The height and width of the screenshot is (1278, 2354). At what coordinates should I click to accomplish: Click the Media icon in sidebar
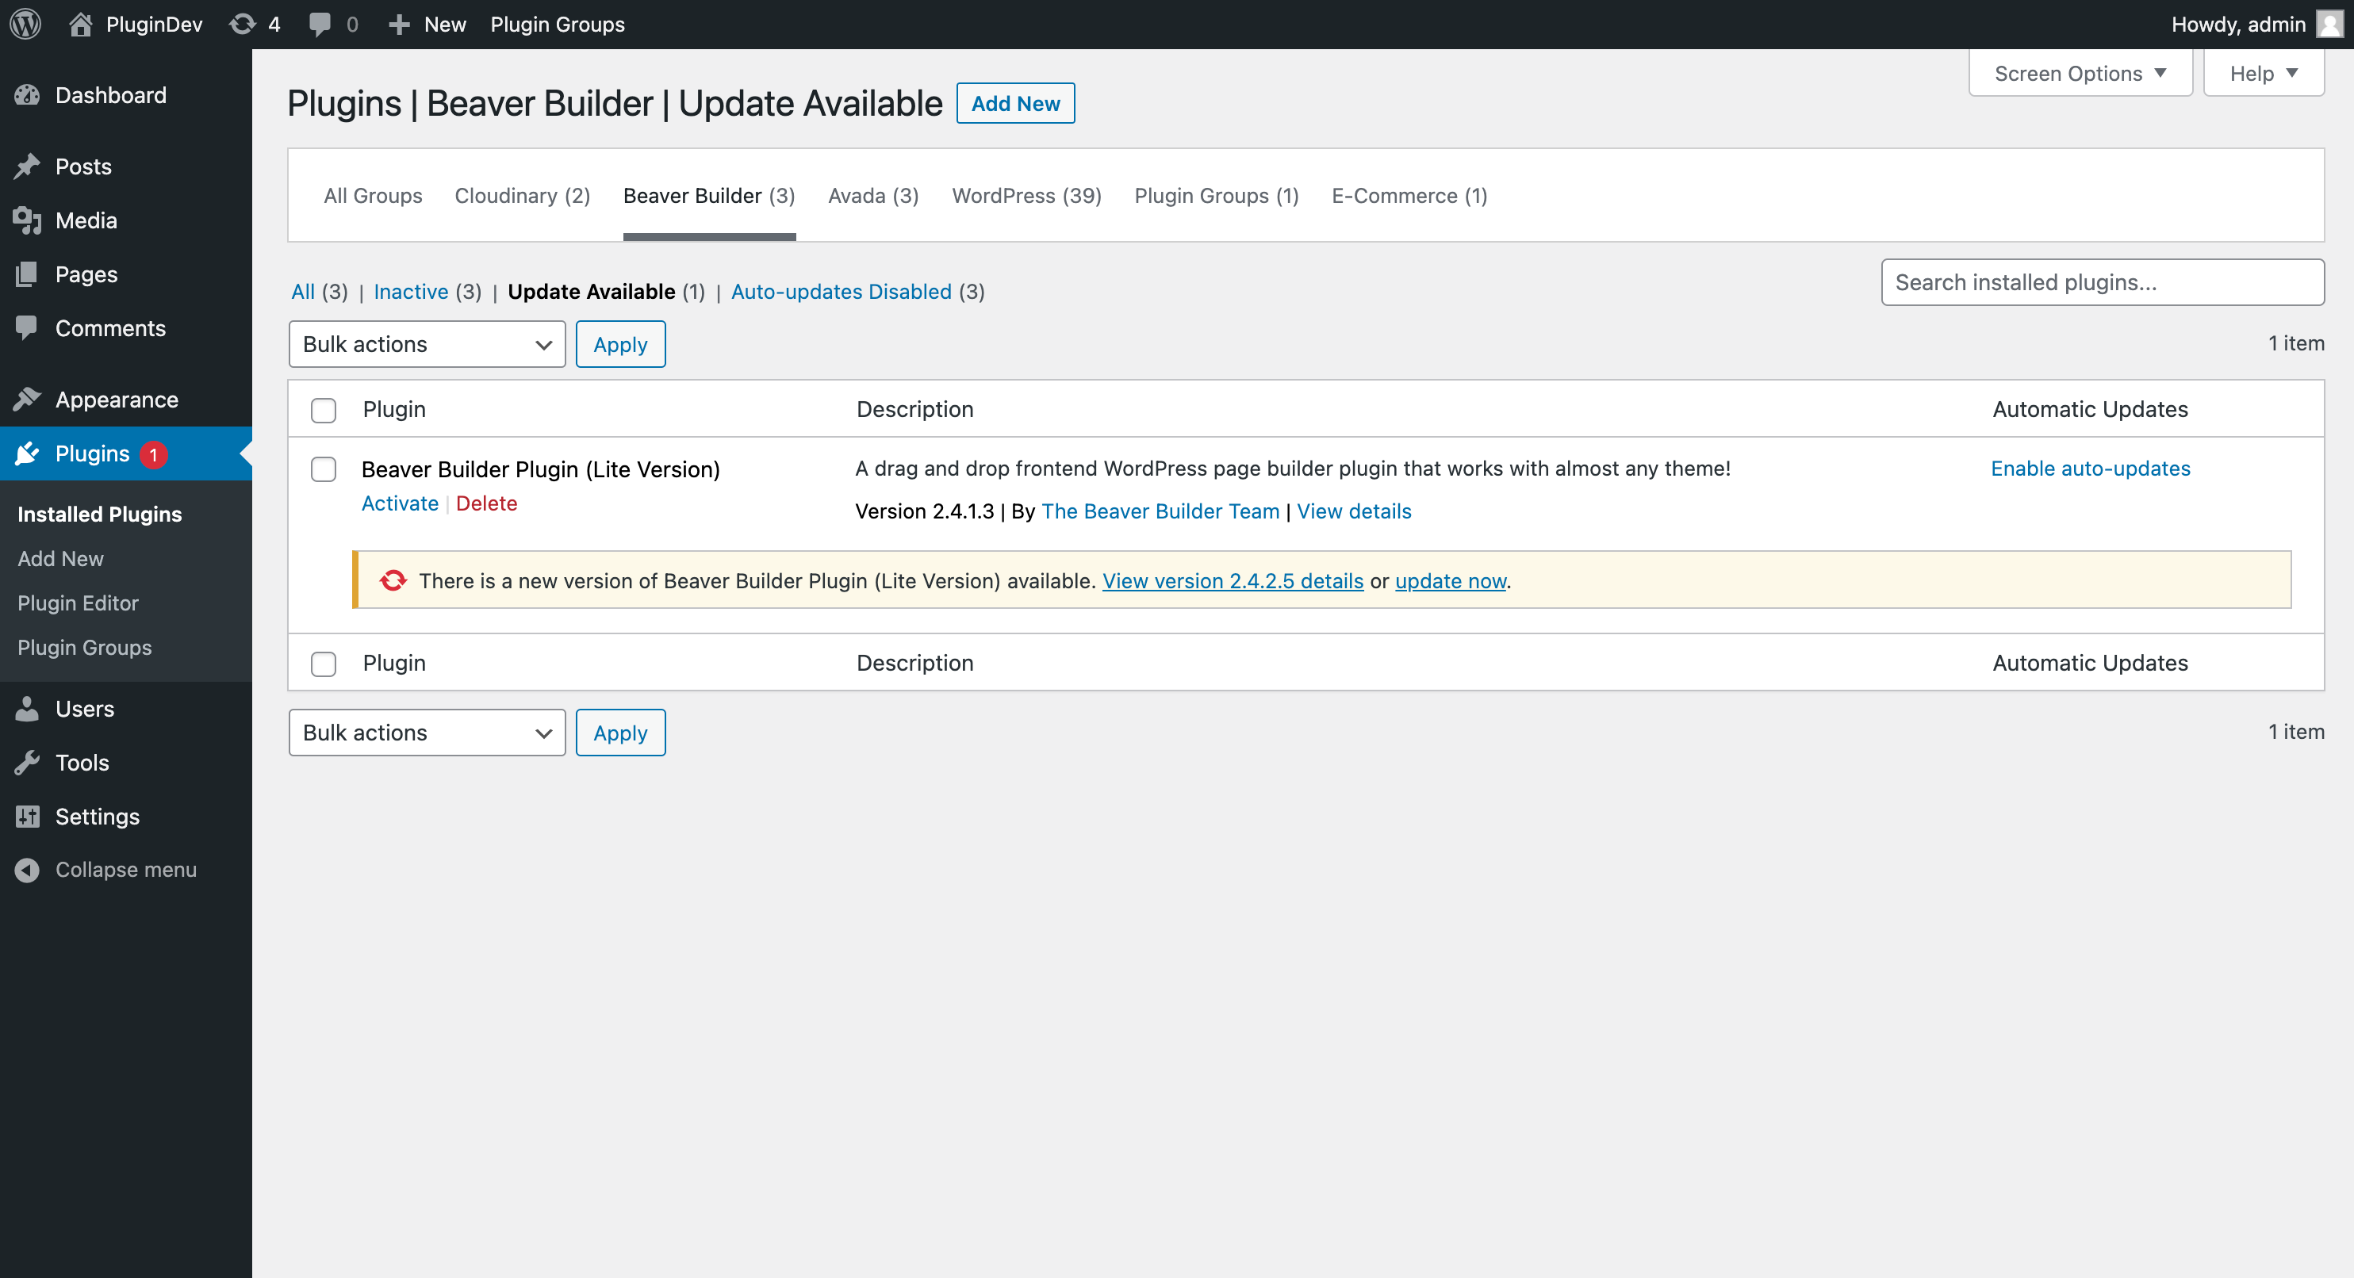coord(28,220)
